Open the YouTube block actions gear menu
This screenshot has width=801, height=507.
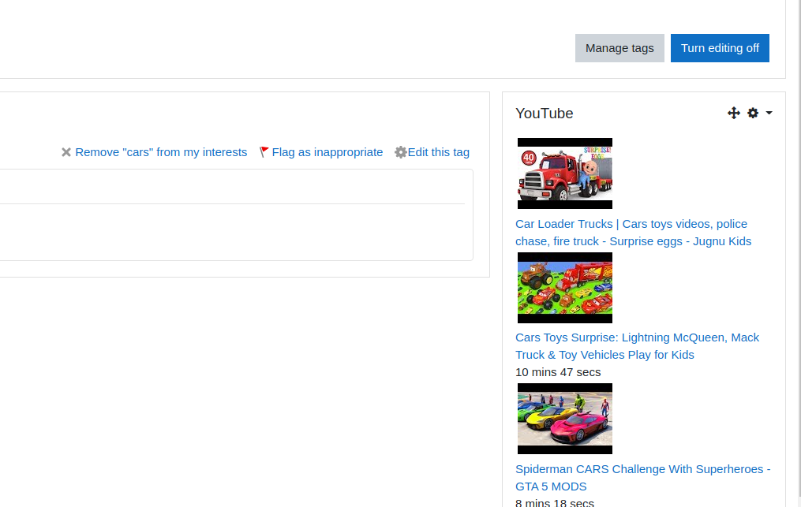(x=760, y=113)
